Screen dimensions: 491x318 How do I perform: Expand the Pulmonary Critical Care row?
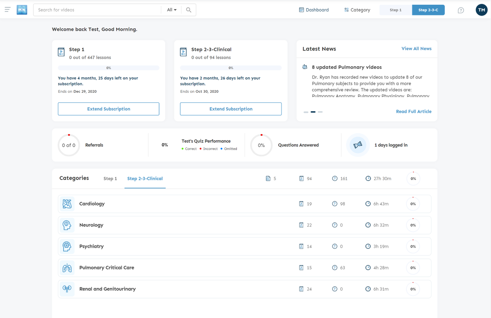click(x=245, y=268)
